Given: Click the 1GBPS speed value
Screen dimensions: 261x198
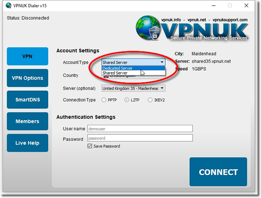Looking at the screenshot, I should point(199,69).
